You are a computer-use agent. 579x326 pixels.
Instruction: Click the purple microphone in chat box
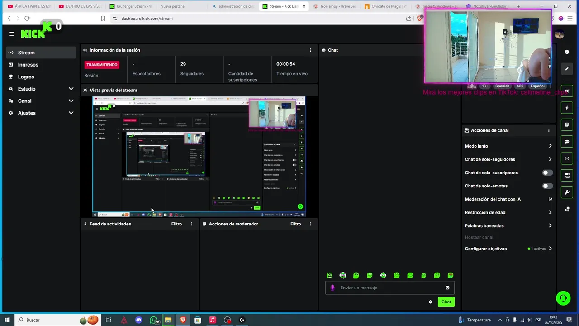point(333,288)
